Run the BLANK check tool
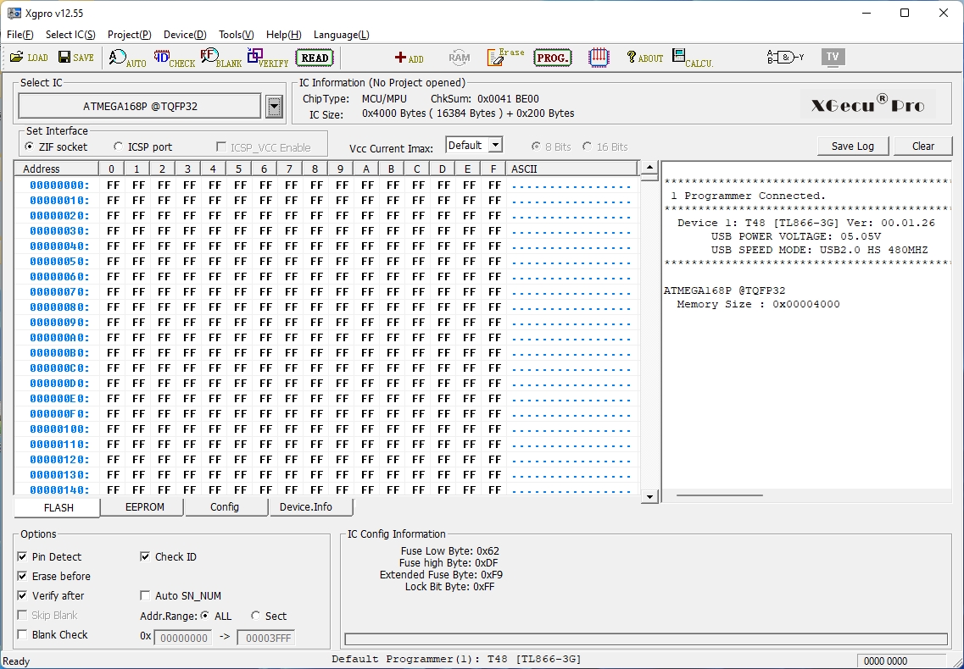The width and height of the screenshot is (964, 669). click(220, 58)
